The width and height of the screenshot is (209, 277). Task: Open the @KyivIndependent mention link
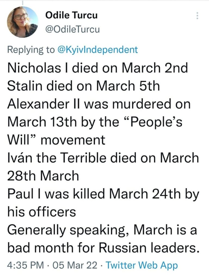coord(99,49)
